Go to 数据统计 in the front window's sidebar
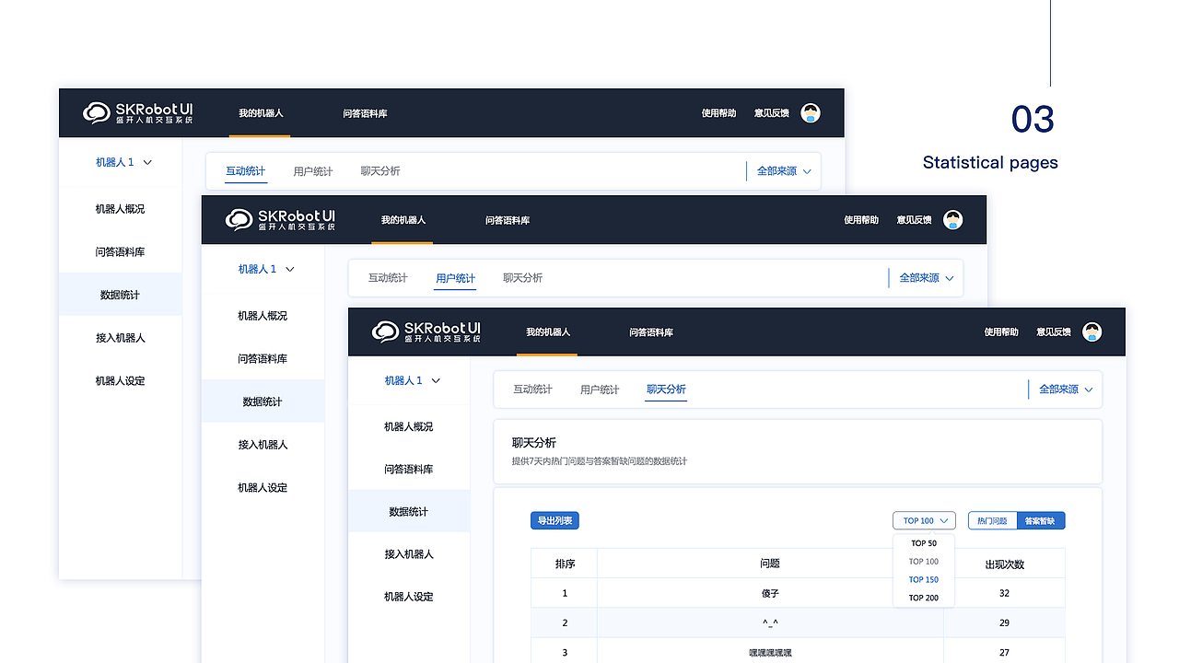This screenshot has height=663, width=1179. [409, 511]
